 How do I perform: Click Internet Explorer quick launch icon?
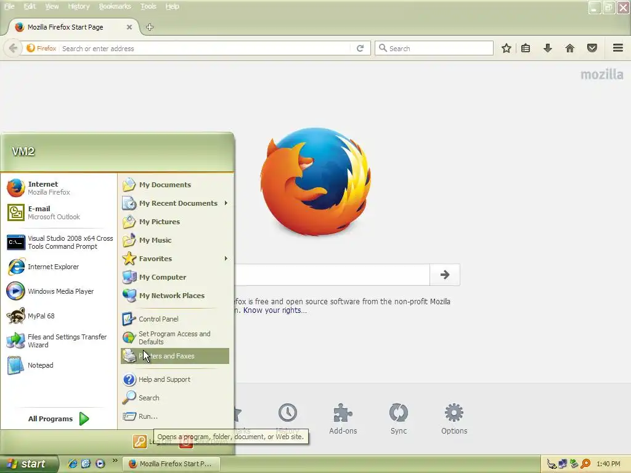[73, 464]
